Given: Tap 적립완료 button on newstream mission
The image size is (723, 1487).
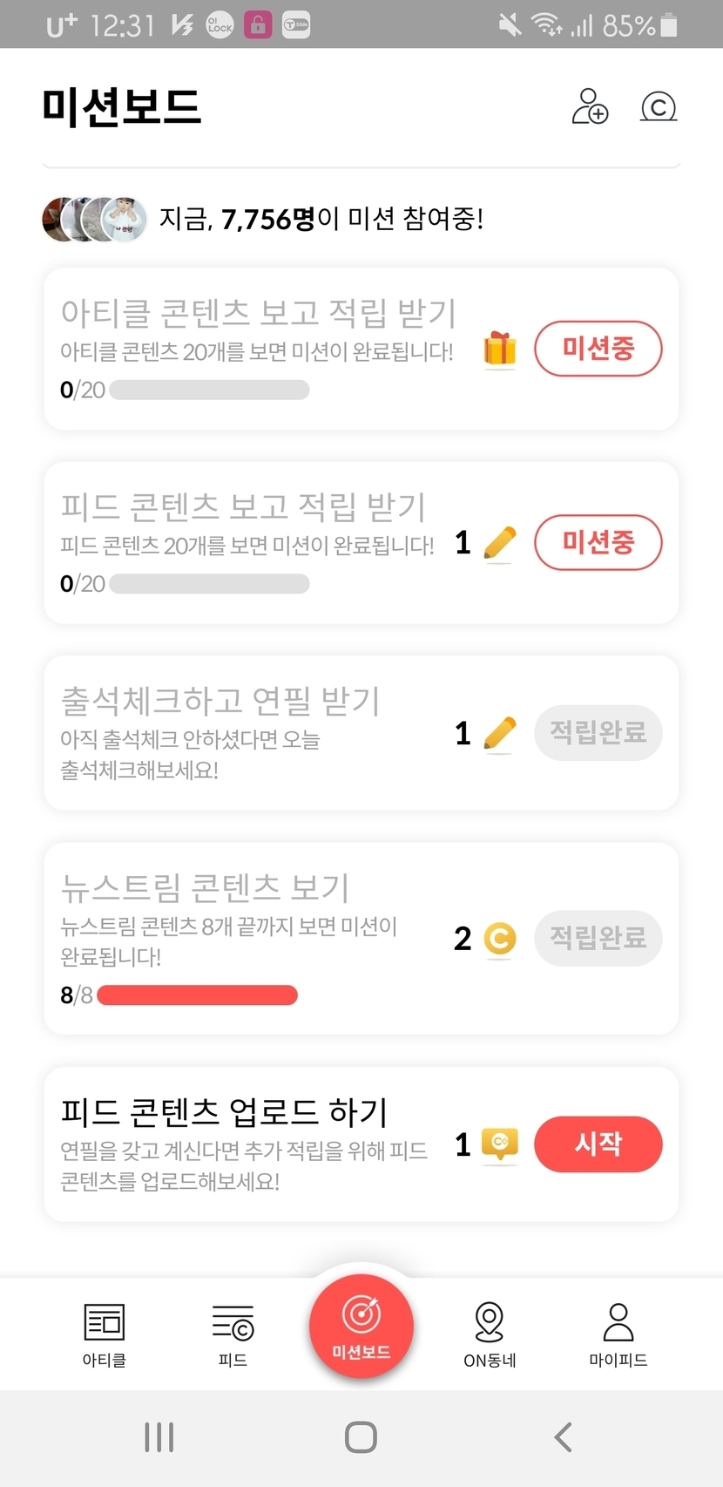Looking at the screenshot, I should (x=598, y=938).
